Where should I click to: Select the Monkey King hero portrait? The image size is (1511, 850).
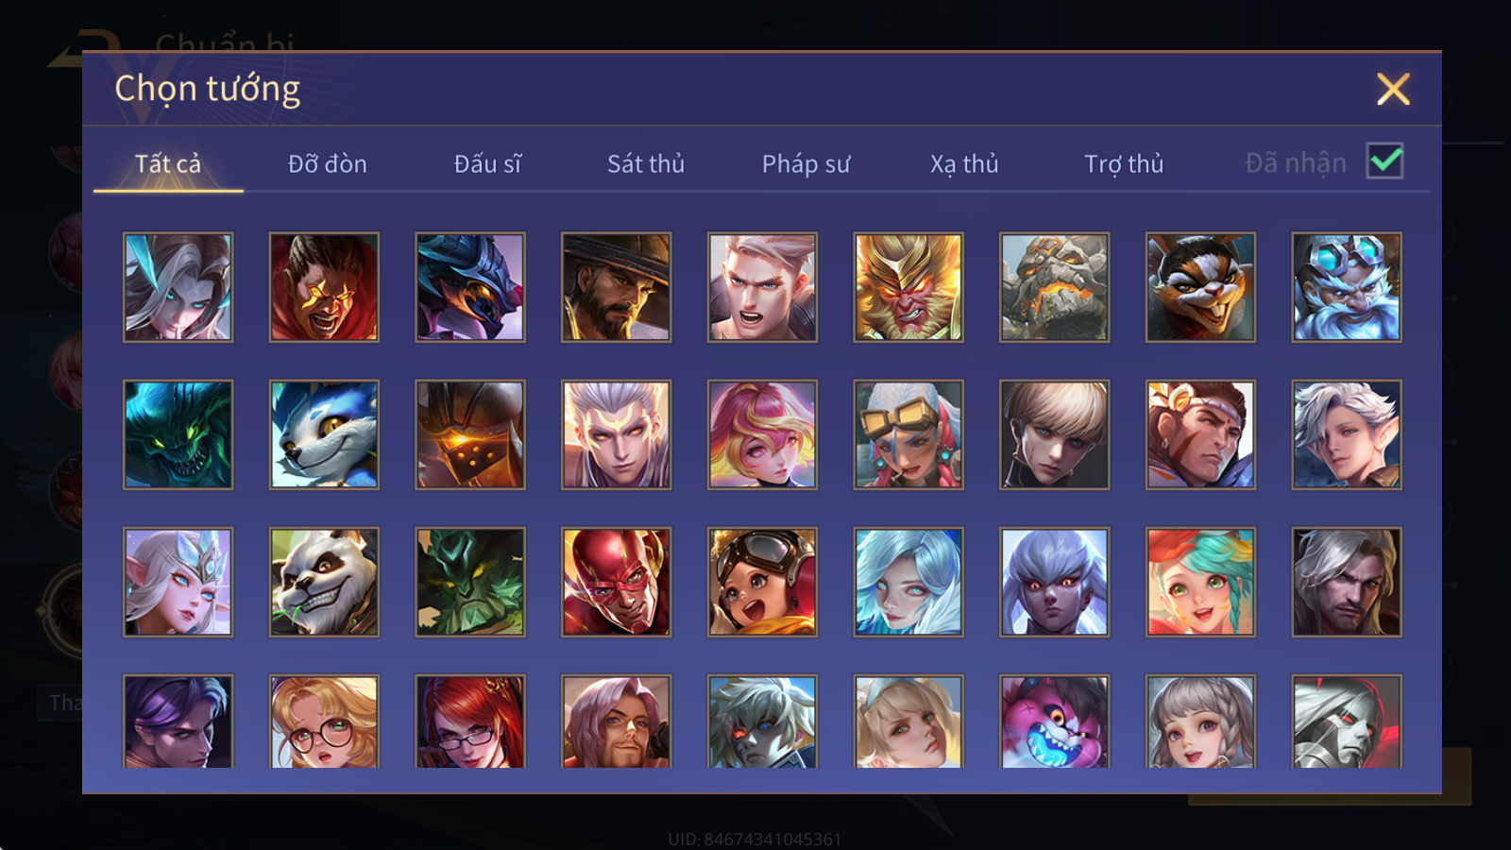click(x=908, y=287)
